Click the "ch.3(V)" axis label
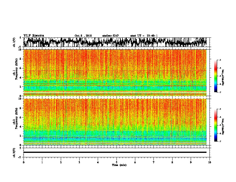Screen dimensions: 236x182 [14, 153]
